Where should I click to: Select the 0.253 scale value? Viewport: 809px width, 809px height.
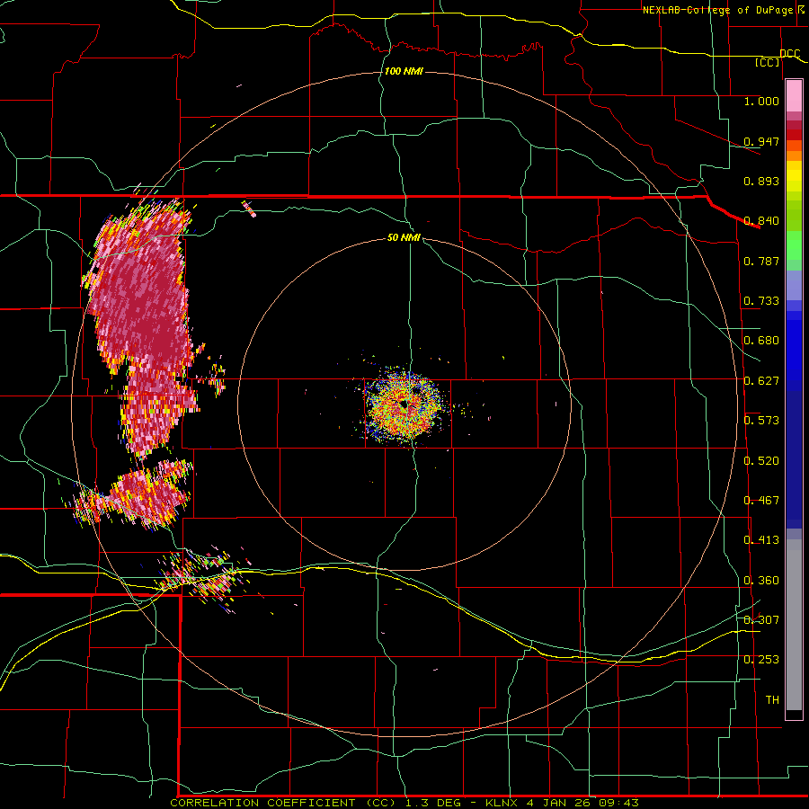click(x=761, y=660)
